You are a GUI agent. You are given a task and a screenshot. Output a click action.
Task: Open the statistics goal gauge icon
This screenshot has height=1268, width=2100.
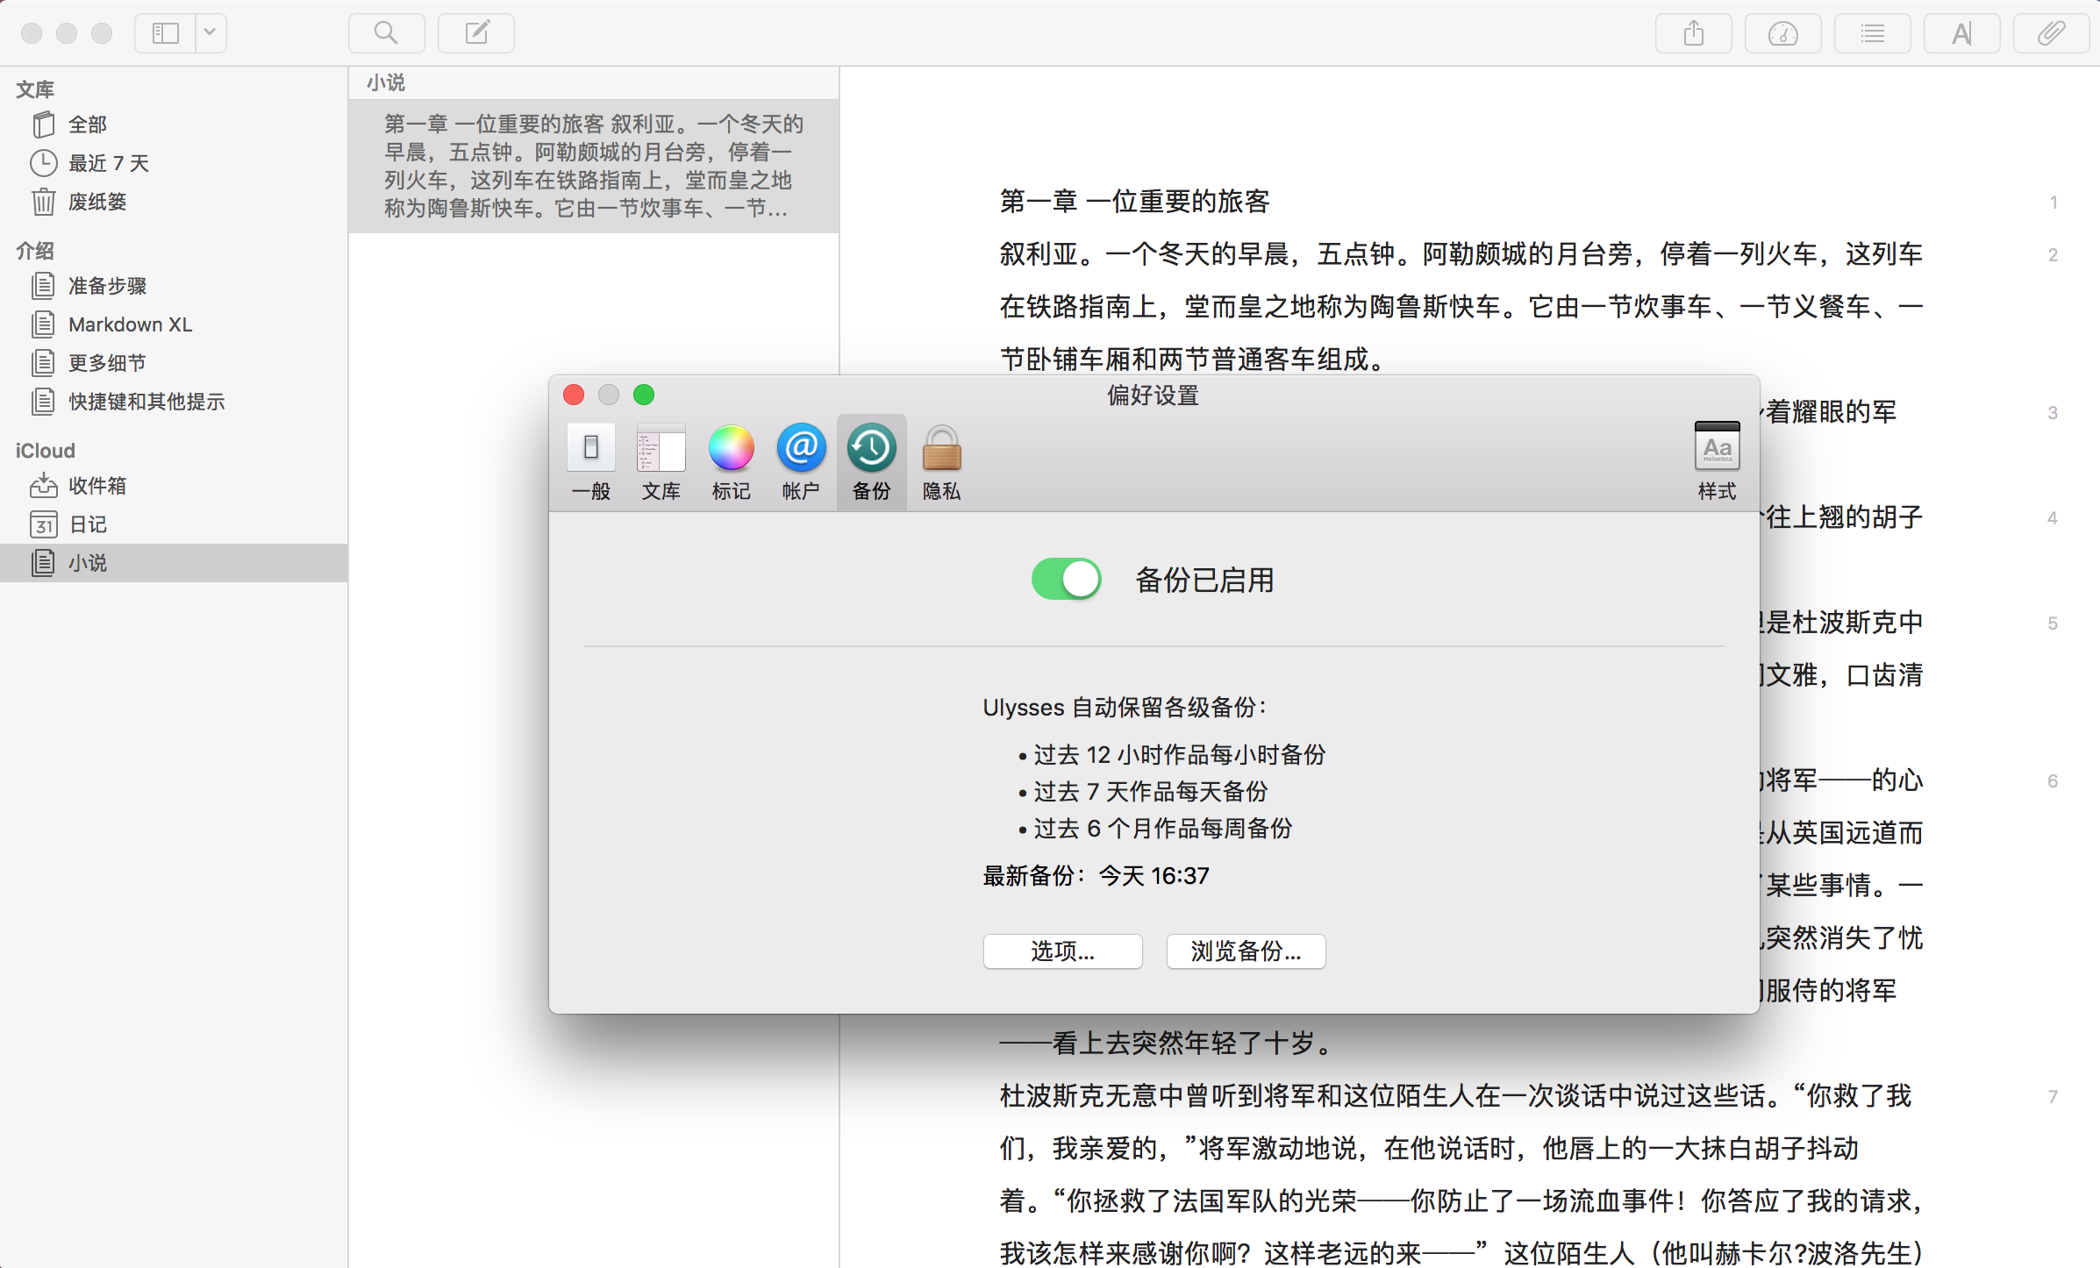click(x=1783, y=33)
